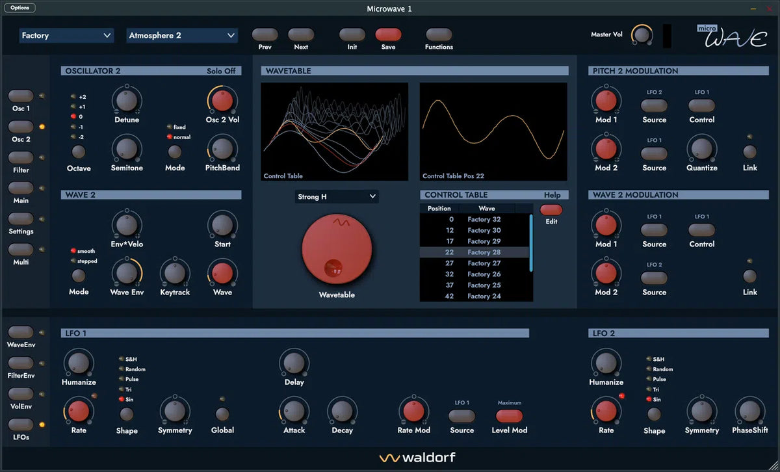Click the Osc 2 Vol knob

[x=222, y=101]
